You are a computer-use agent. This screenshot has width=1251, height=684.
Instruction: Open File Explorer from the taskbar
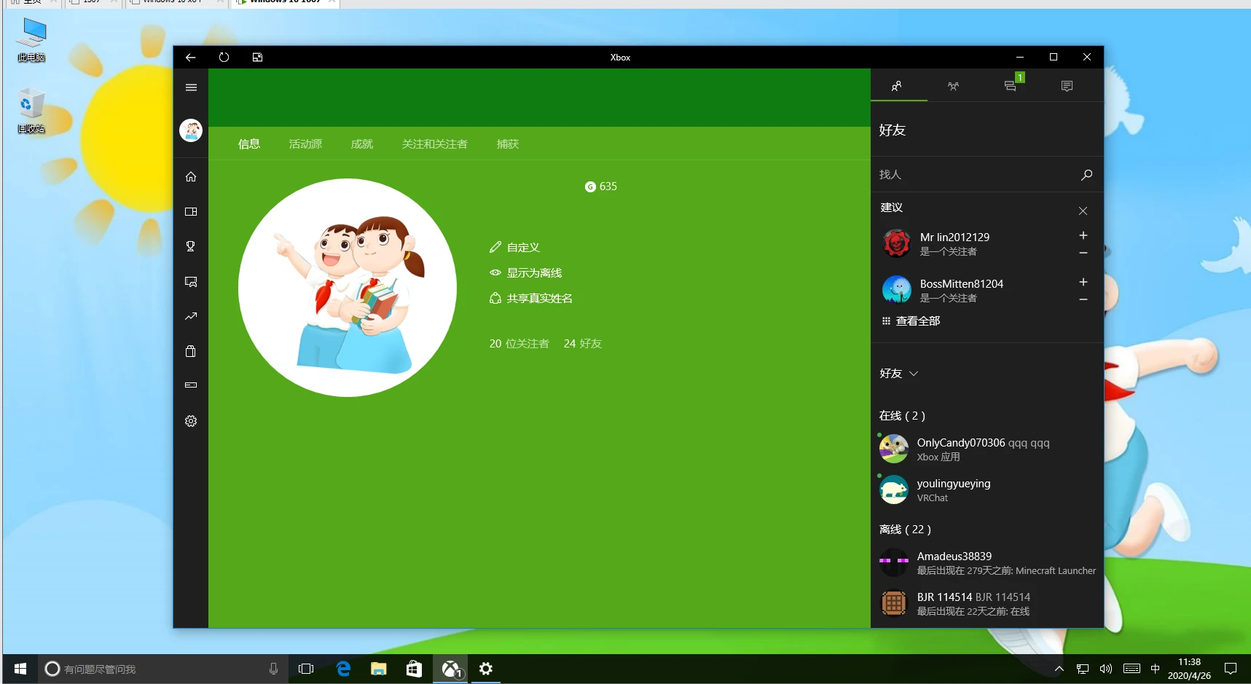click(x=379, y=669)
